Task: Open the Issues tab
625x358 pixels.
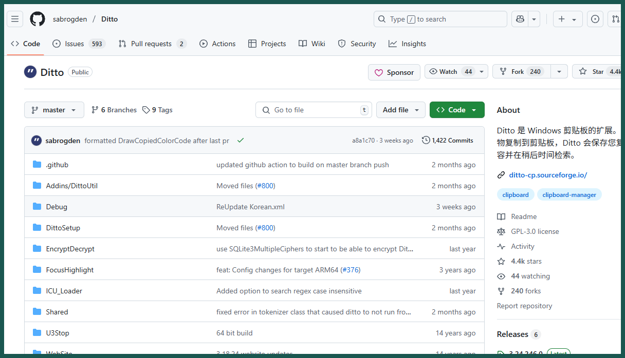Action: point(79,44)
